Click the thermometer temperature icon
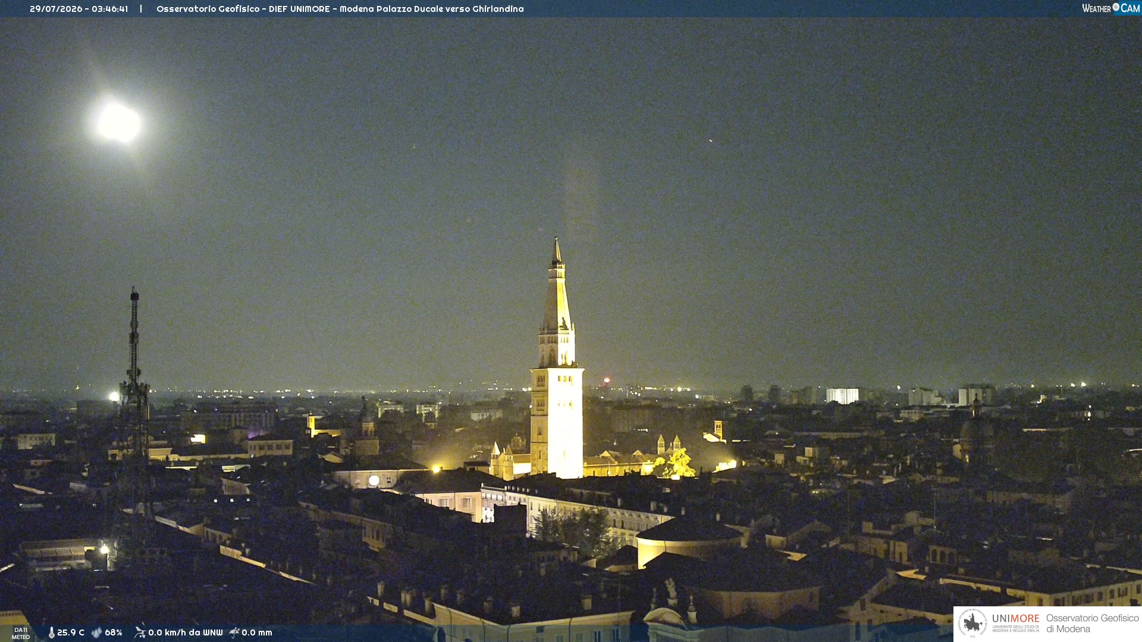 [51, 632]
